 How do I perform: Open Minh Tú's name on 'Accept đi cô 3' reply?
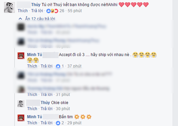pyautogui.click(x=34, y=55)
